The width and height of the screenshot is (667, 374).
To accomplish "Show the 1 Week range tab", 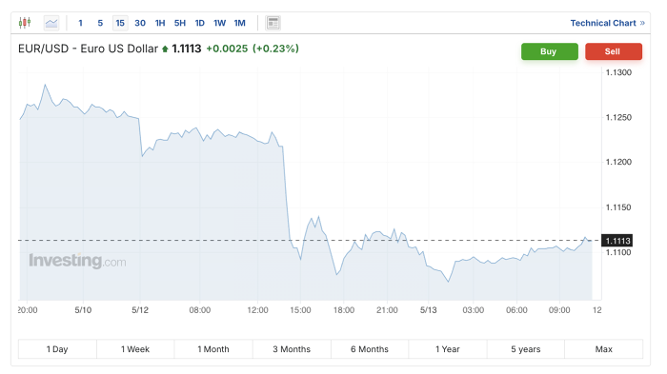I will coord(135,349).
